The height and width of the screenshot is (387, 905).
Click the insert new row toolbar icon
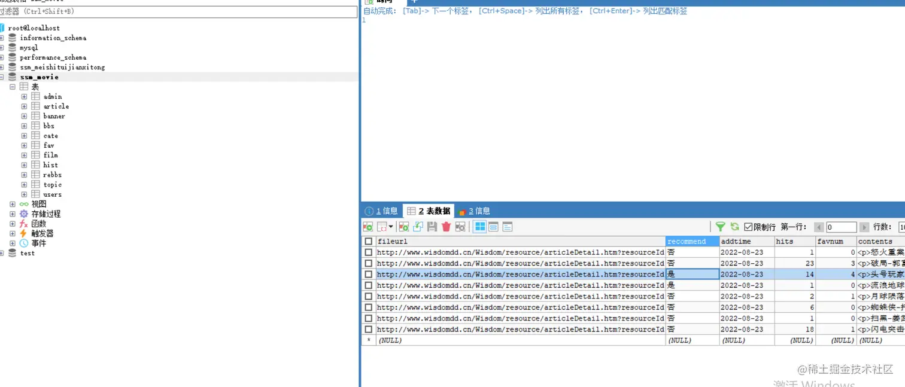click(404, 227)
